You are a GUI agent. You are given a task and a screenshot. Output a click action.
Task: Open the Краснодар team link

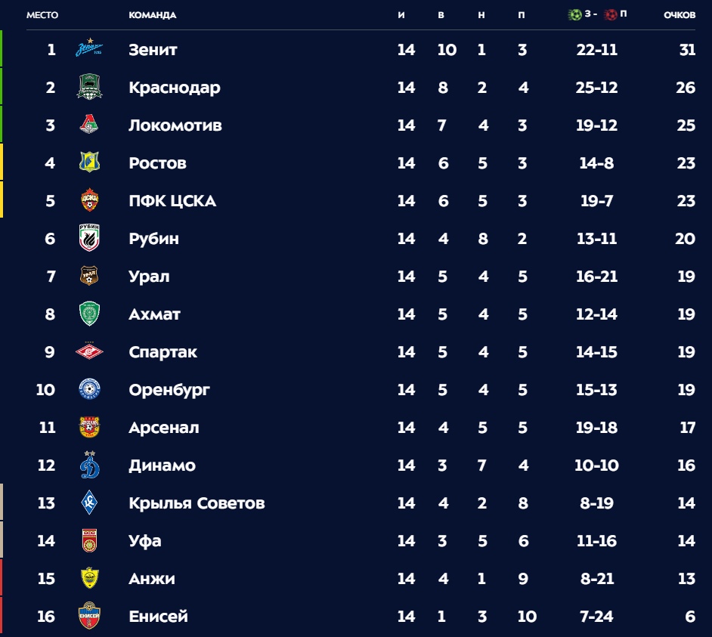pos(175,88)
